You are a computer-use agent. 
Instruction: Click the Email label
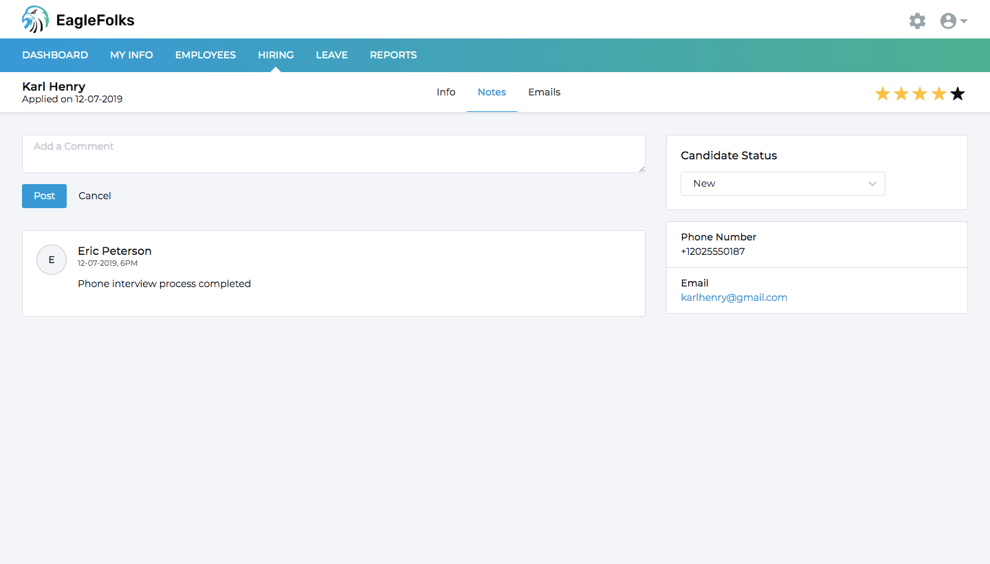[694, 283]
